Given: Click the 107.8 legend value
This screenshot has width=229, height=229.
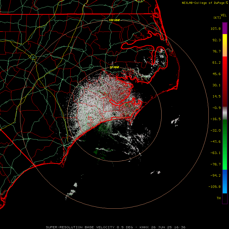Looking at the screenshot, I should (216, 29).
